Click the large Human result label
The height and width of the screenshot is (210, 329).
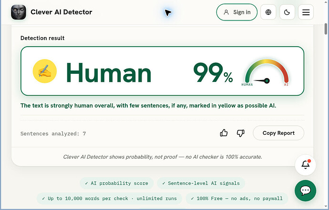[109, 72]
